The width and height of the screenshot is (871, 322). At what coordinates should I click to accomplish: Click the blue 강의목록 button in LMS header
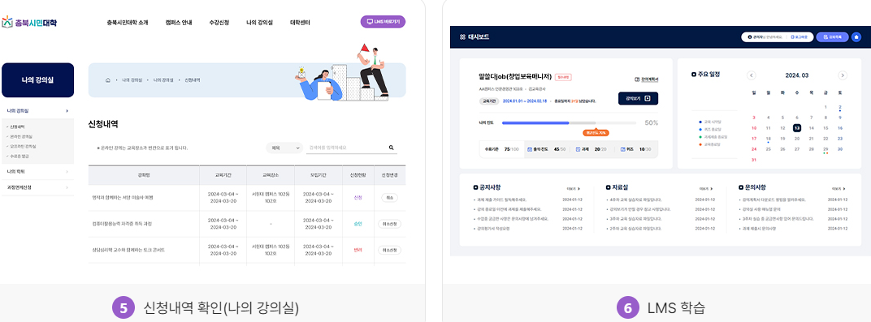(x=832, y=37)
